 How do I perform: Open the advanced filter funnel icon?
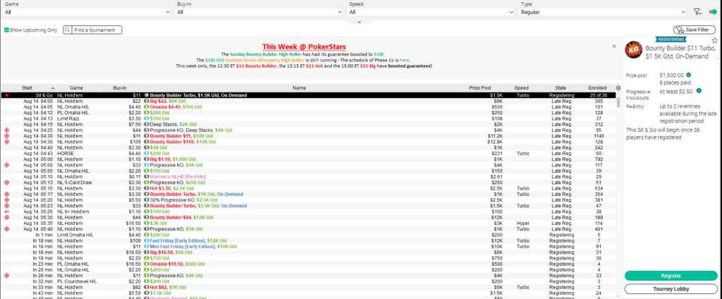coord(697,12)
